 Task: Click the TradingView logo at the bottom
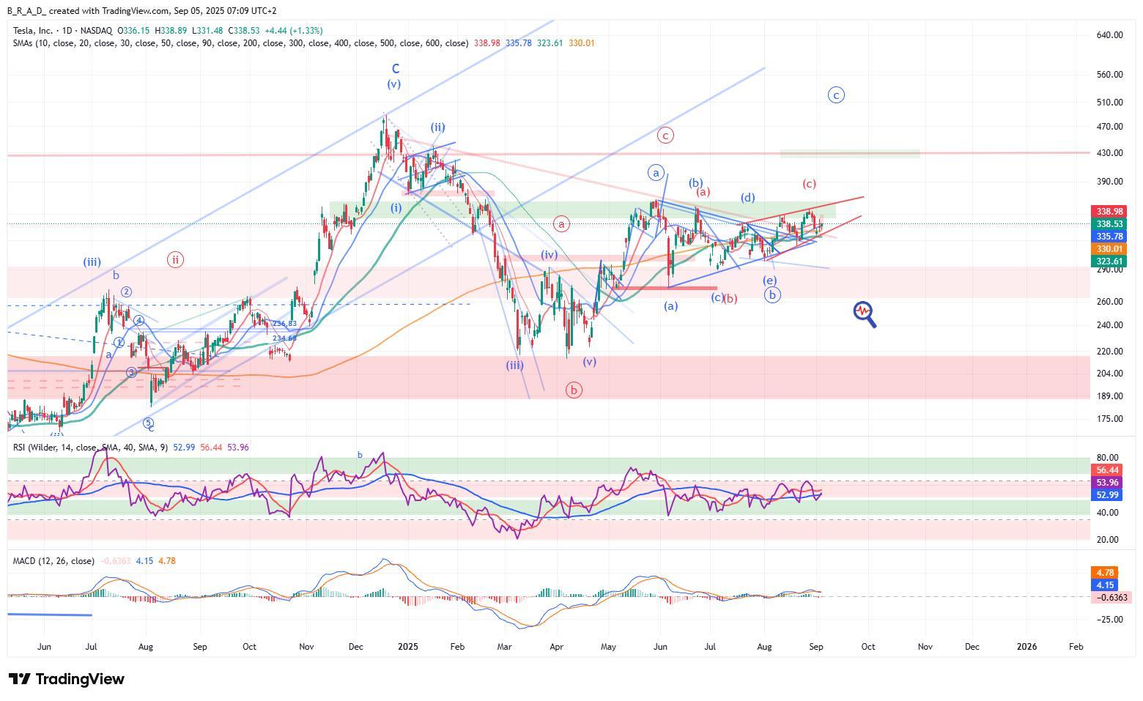pyautogui.click(x=66, y=679)
